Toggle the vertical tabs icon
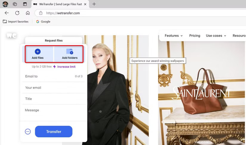The height and width of the screenshot is (145, 246). [25, 4]
